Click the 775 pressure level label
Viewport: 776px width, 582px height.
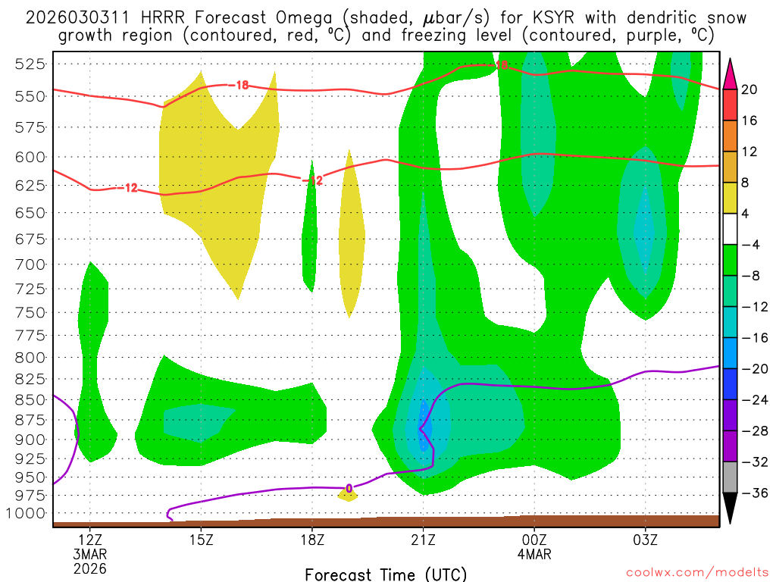click(x=30, y=336)
